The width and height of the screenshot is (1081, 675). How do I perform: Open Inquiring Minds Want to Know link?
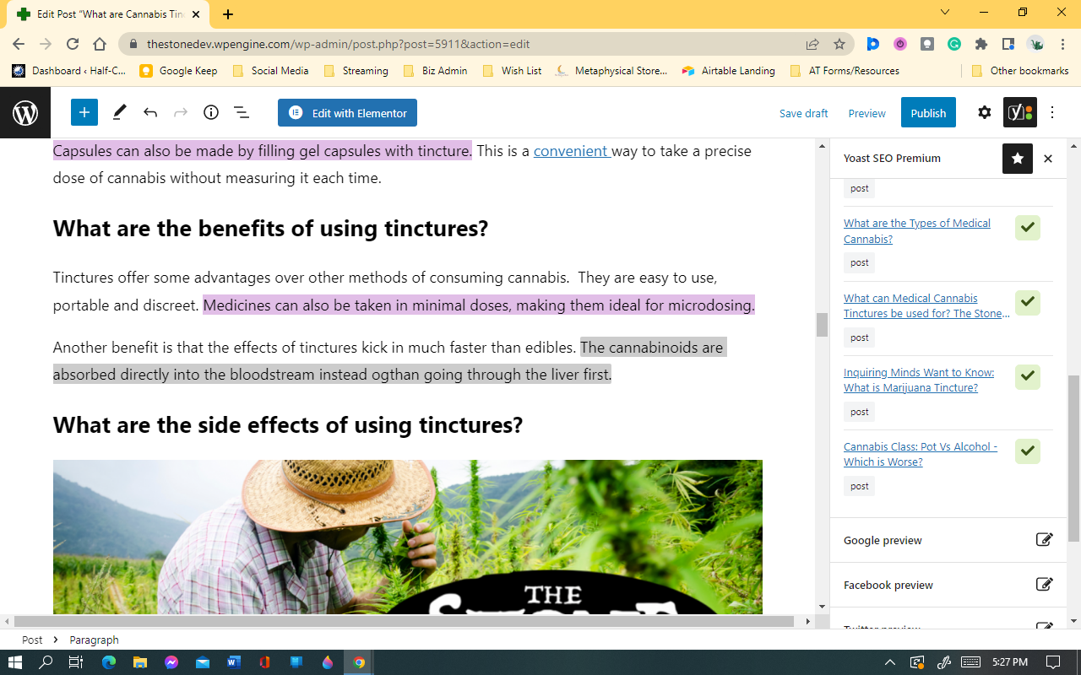[x=919, y=380]
